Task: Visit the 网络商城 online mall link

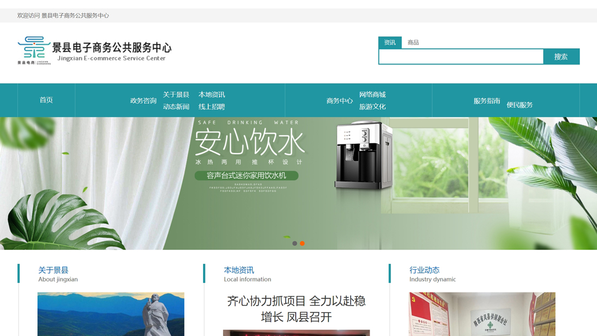Action: pos(372,94)
